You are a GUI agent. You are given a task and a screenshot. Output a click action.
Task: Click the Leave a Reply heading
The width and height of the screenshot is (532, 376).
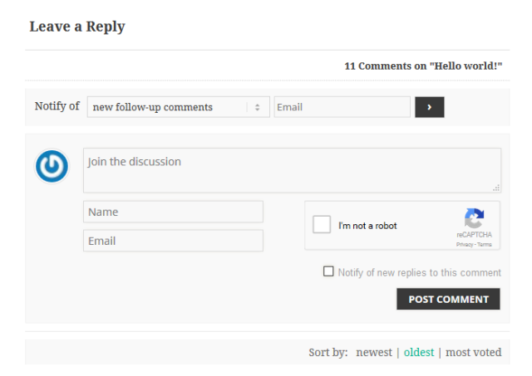[x=77, y=27]
